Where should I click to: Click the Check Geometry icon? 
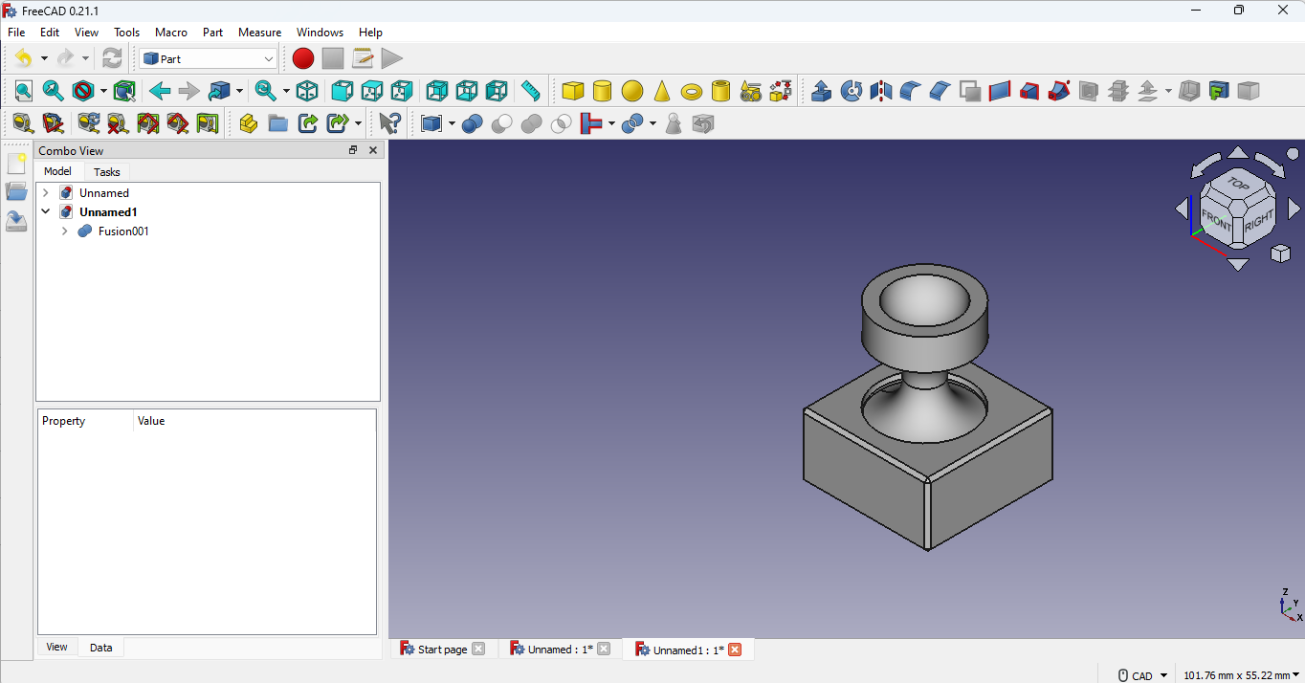674,123
